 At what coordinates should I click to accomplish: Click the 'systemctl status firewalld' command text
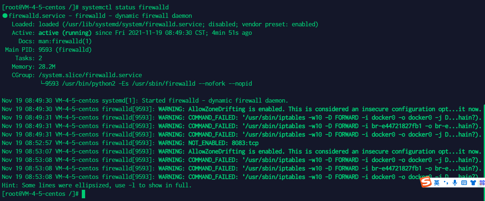tap(125, 7)
